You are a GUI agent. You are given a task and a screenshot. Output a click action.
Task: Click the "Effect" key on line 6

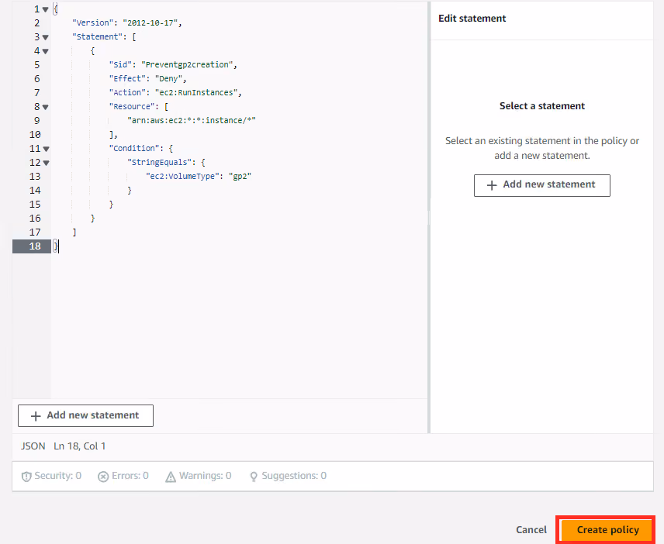tap(127, 79)
